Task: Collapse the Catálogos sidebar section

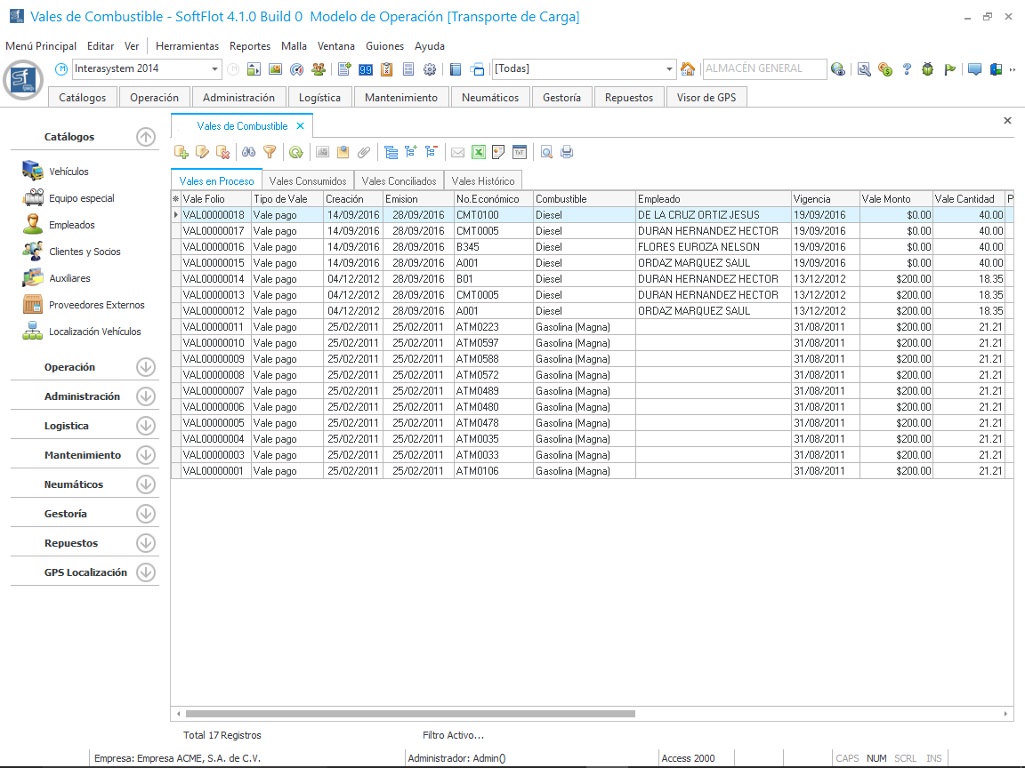Action: (146, 137)
